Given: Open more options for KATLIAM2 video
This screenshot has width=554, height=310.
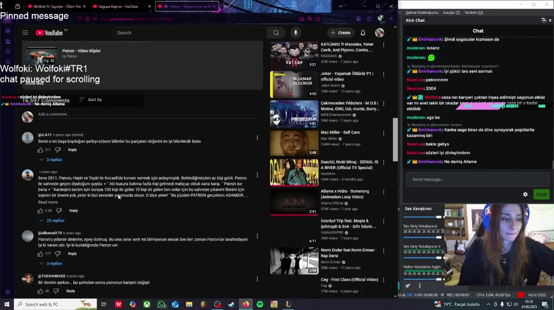Looking at the screenshot, I should coord(383,45).
